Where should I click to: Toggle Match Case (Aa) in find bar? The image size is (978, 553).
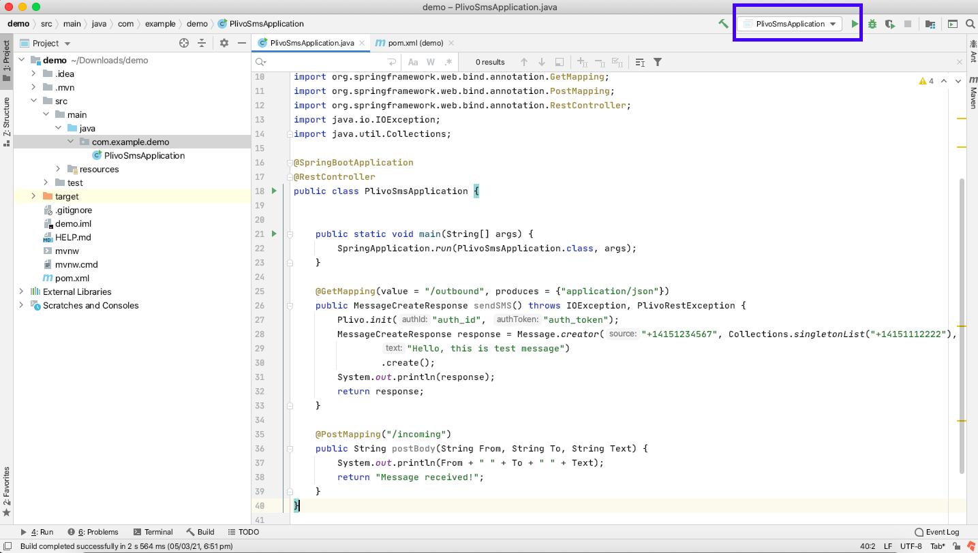(x=413, y=62)
